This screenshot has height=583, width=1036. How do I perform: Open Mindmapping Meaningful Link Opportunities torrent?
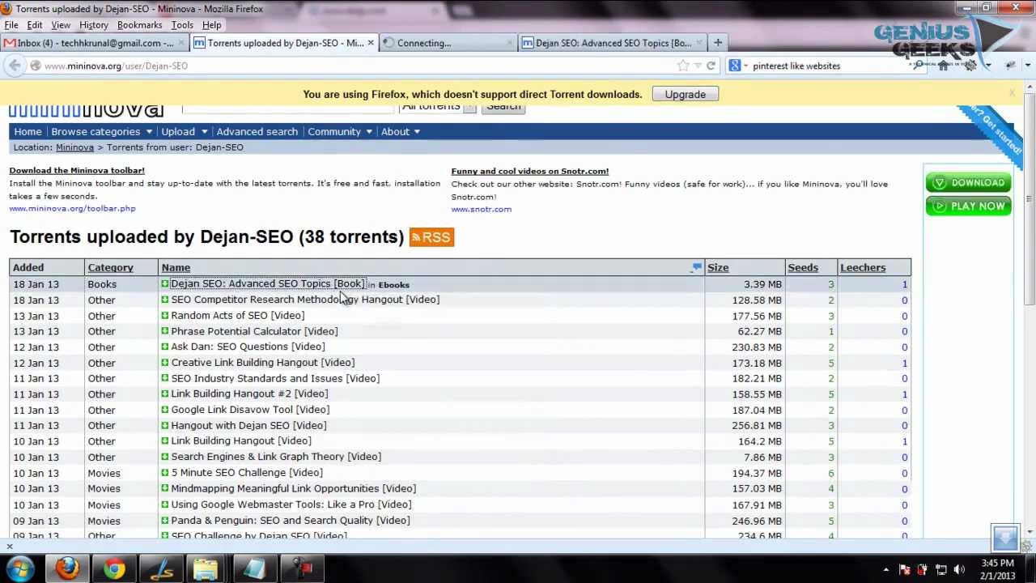[294, 488]
